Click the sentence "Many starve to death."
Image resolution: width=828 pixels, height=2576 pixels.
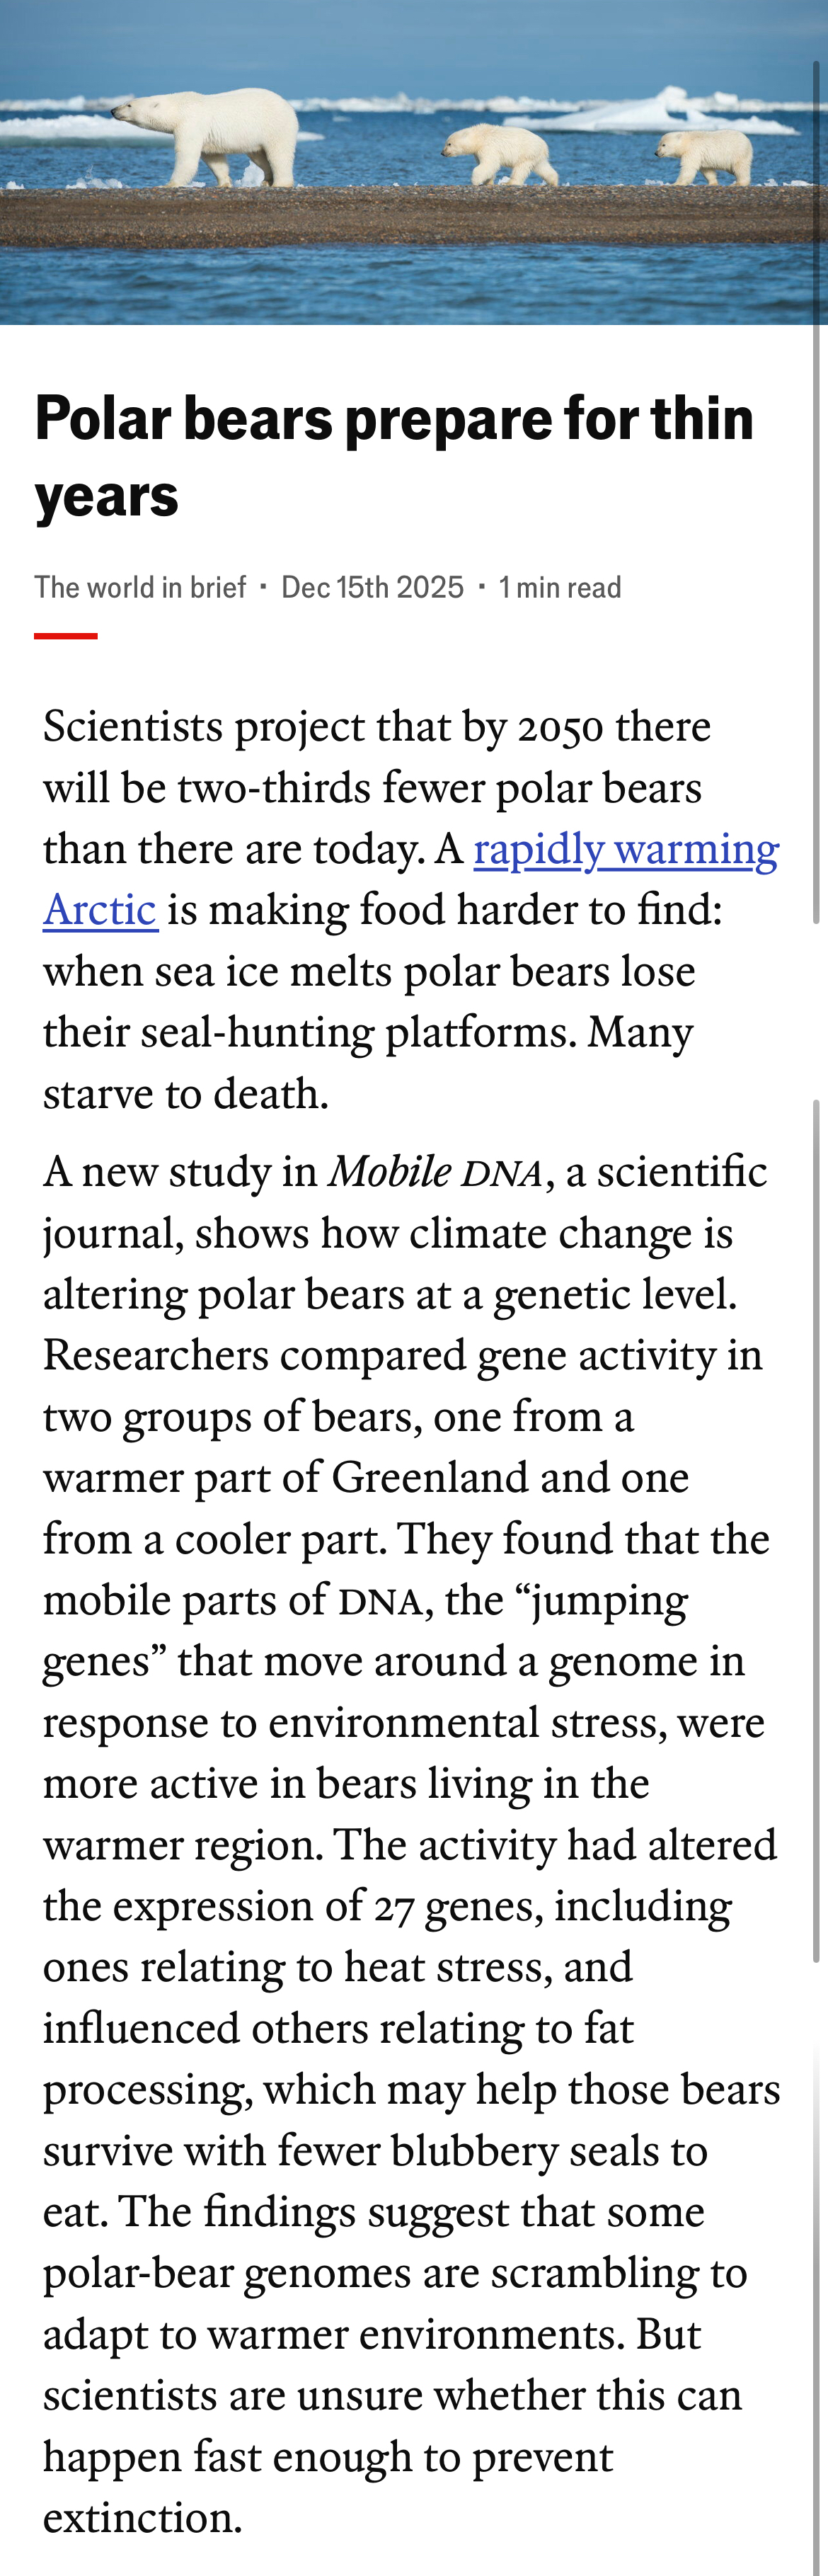(368, 1062)
